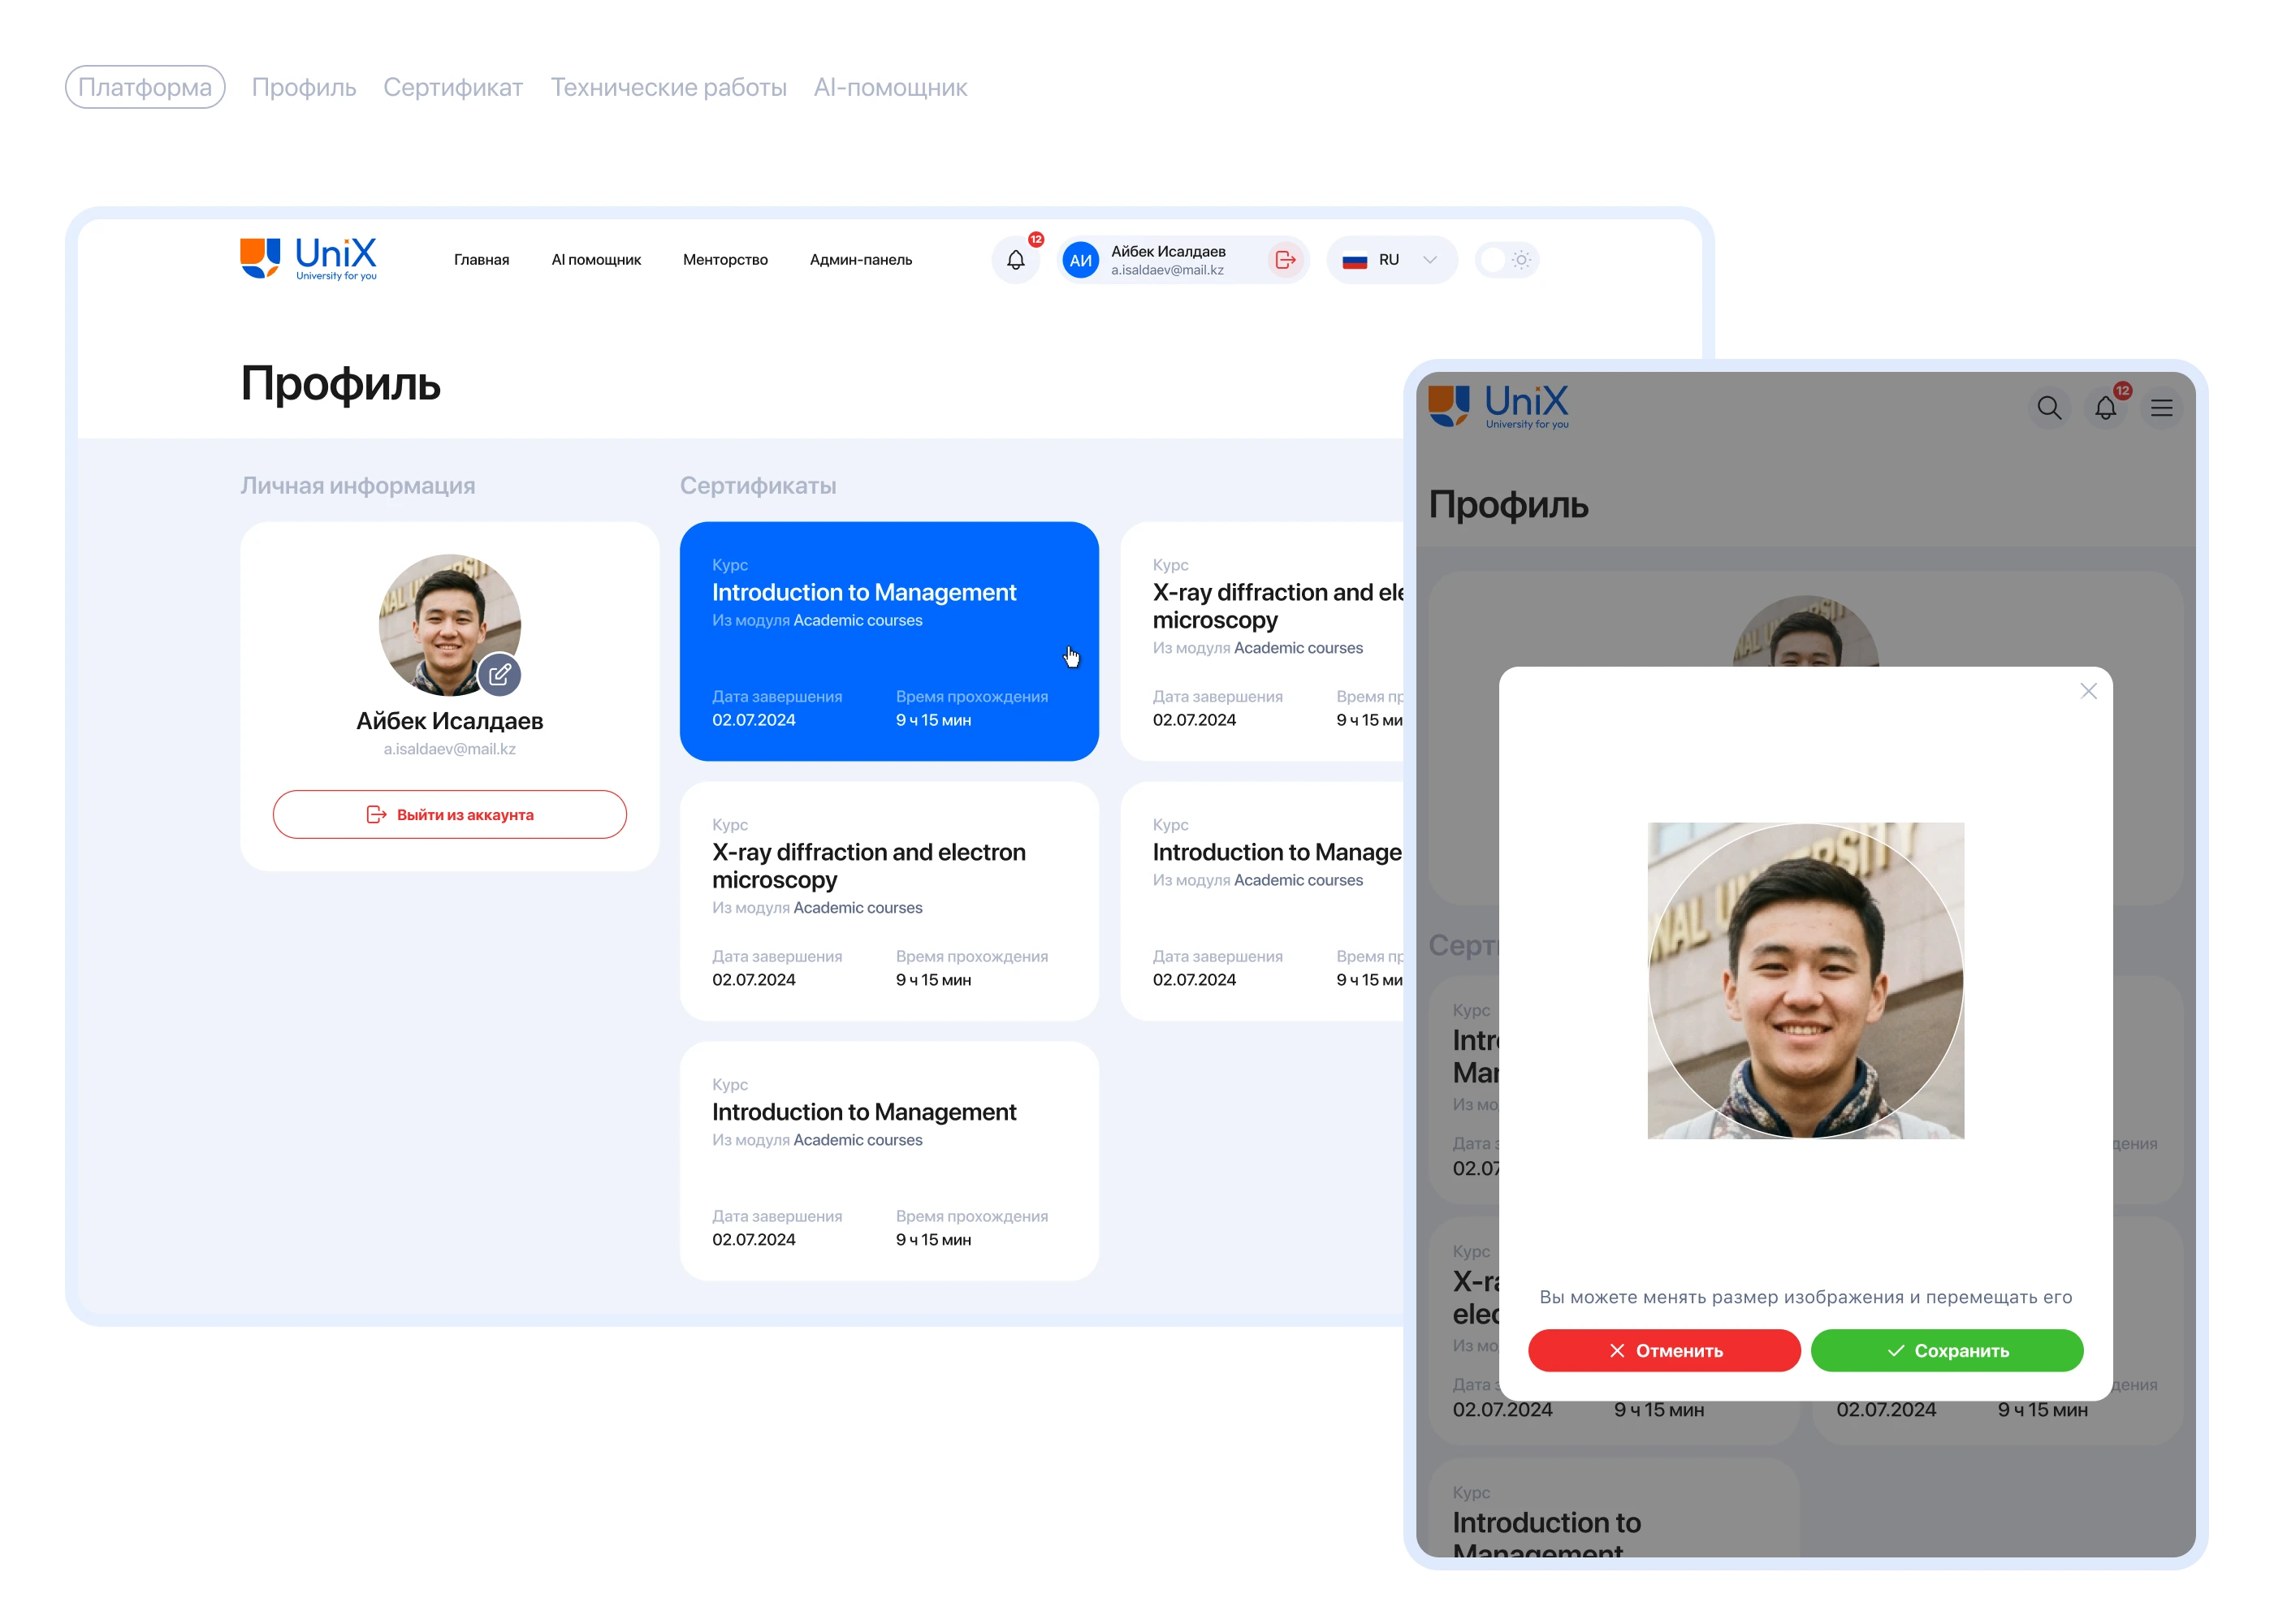Click the blue АИ initials avatar
The width and height of the screenshot is (2274, 1624).
(x=1080, y=261)
